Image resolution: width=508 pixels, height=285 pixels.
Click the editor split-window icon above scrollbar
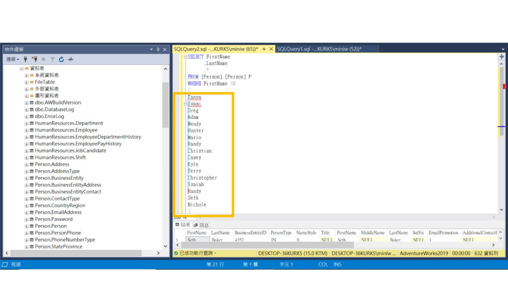coord(502,56)
